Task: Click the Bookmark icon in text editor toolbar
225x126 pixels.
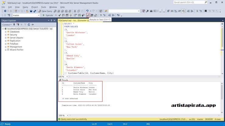Action: click(x=206, y=11)
